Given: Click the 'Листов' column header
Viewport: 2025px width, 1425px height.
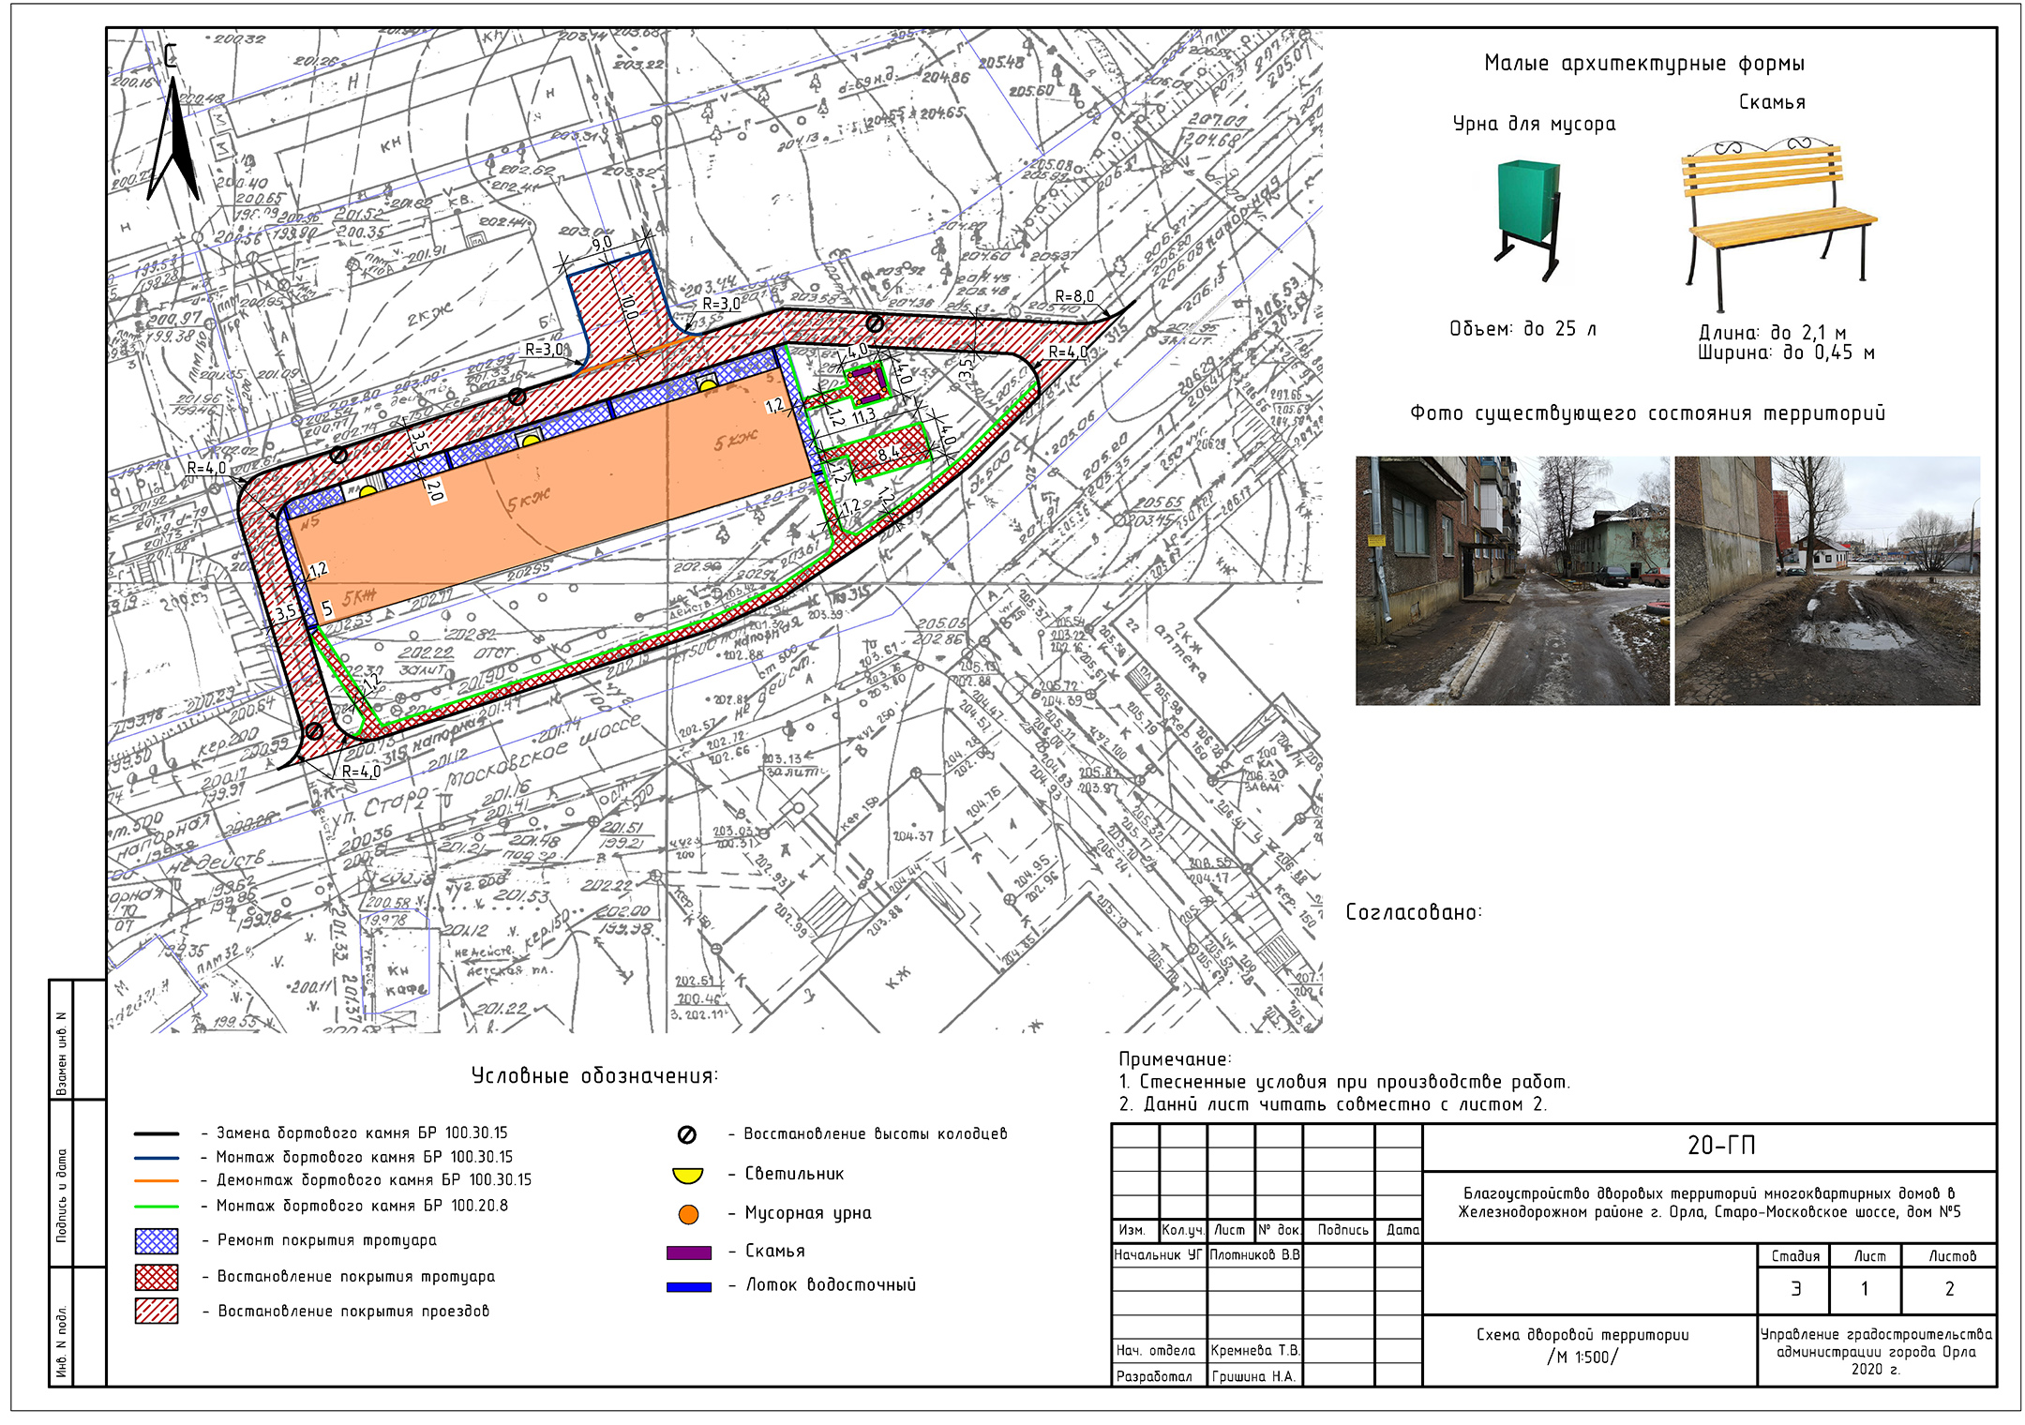Looking at the screenshot, I should pos(1952,1256).
